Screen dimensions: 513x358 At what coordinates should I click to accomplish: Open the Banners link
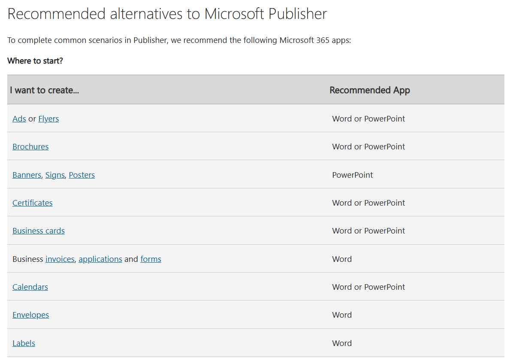(x=27, y=175)
